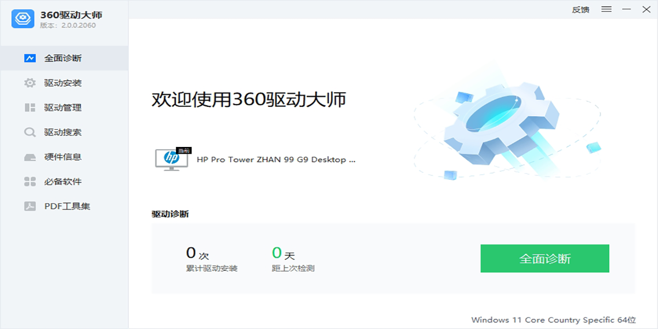
Task: Open the PDF工具集 section
Action: pos(64,206)
